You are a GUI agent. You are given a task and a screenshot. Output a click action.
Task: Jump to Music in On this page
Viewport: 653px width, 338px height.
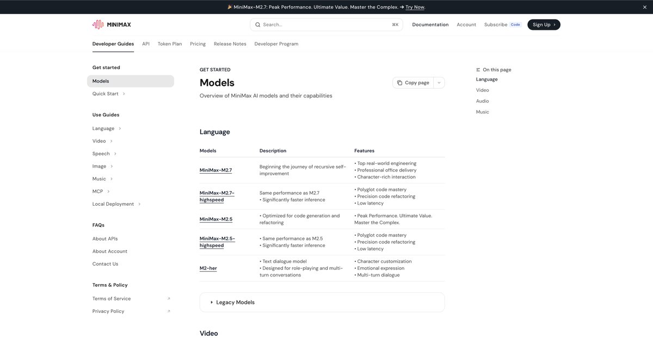point(483,112)
